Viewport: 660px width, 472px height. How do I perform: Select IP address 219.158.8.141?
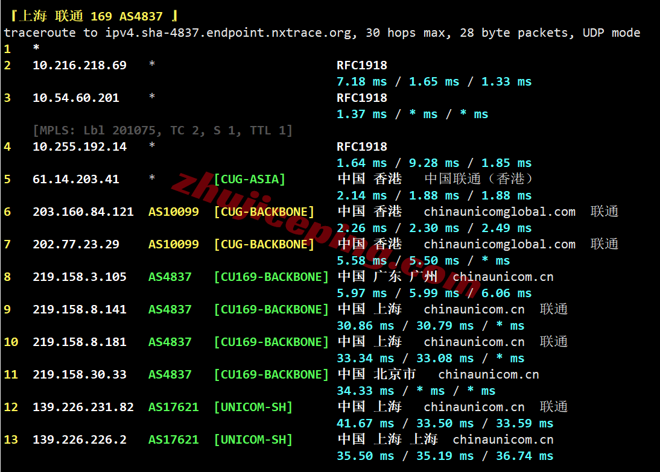80,310
